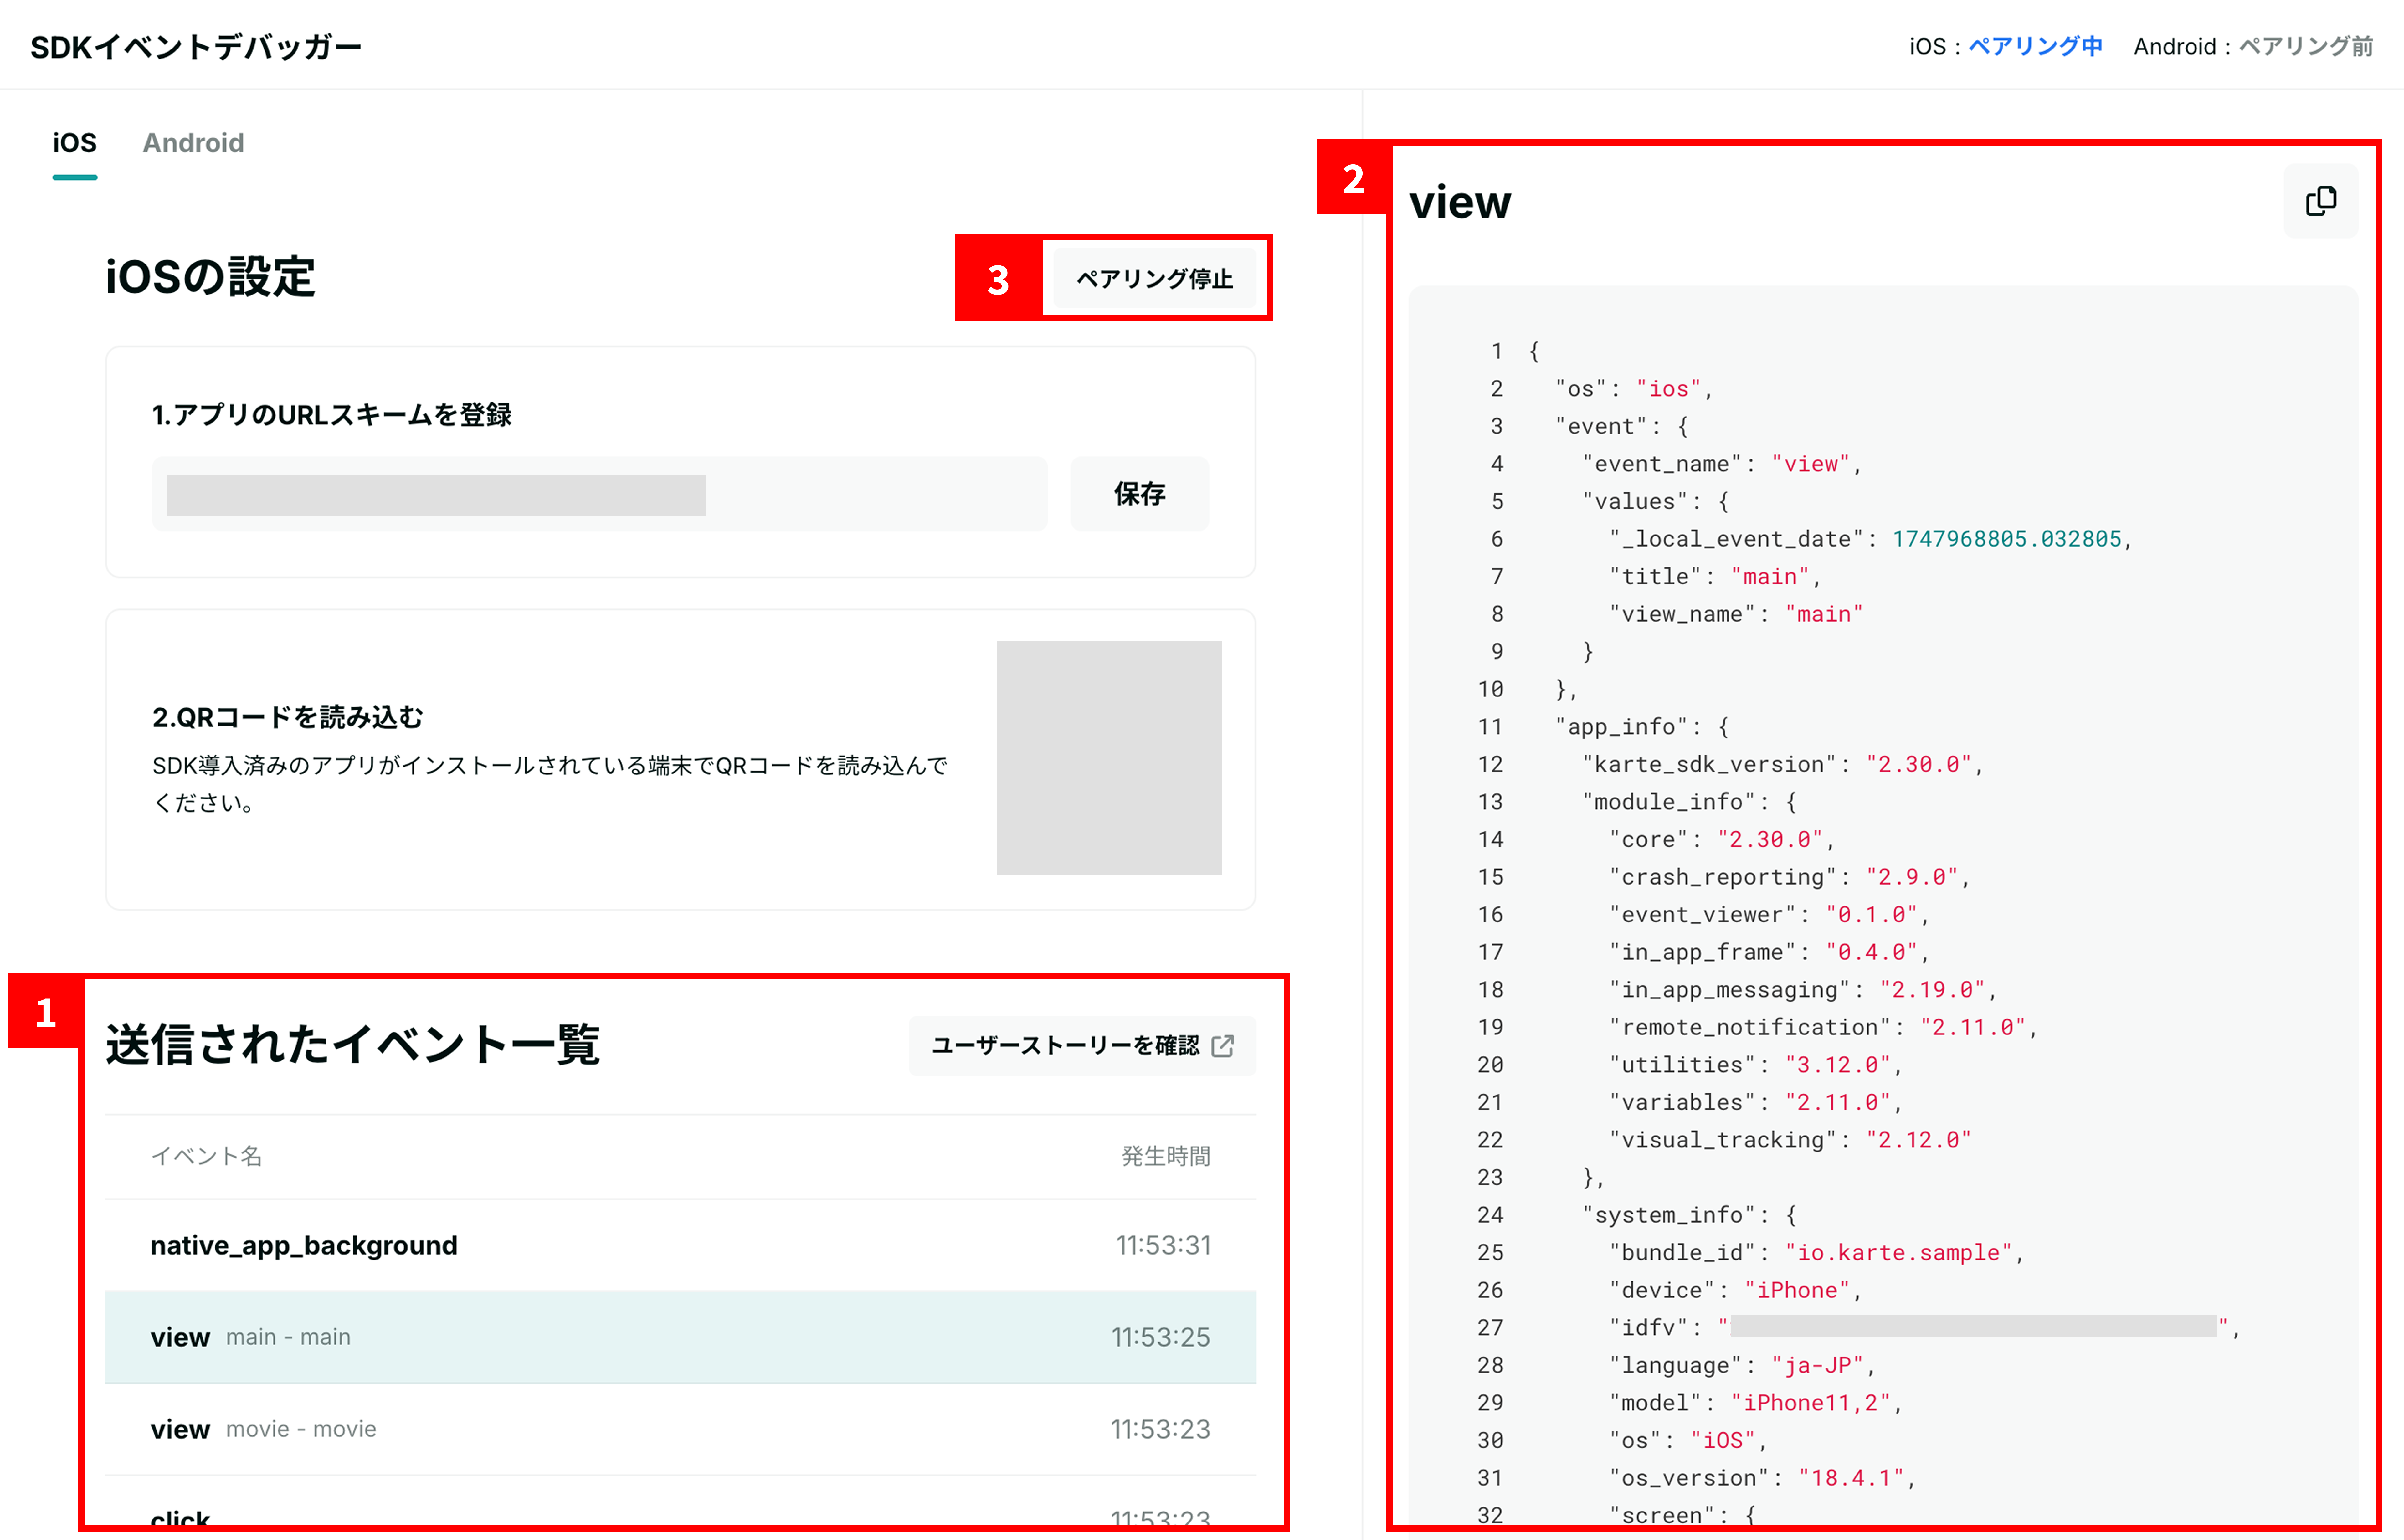Switch to the Android tab

click(x=193, y=143)
